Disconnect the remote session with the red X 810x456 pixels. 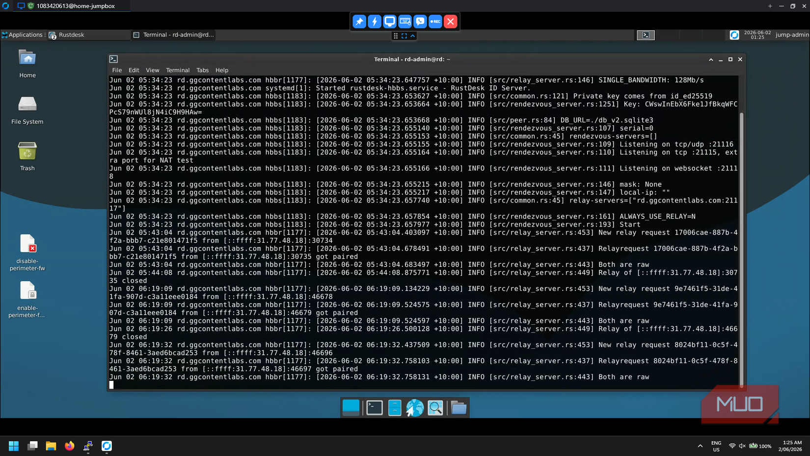[x=451, y=22]
